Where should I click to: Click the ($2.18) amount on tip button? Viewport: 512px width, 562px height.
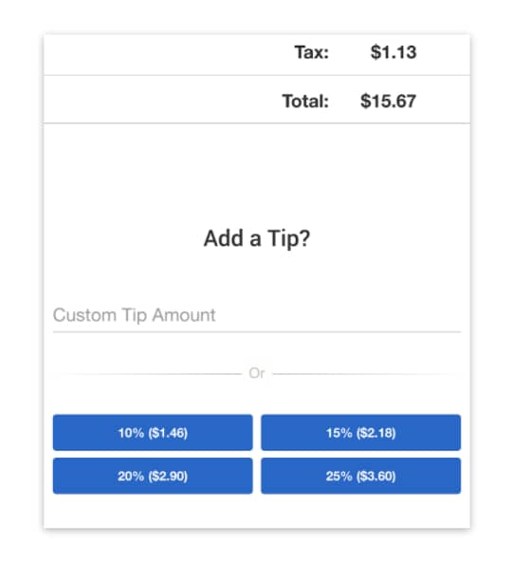click(376, 433)
